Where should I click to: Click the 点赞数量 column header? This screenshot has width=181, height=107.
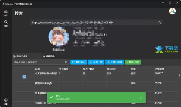pos(160,69)
